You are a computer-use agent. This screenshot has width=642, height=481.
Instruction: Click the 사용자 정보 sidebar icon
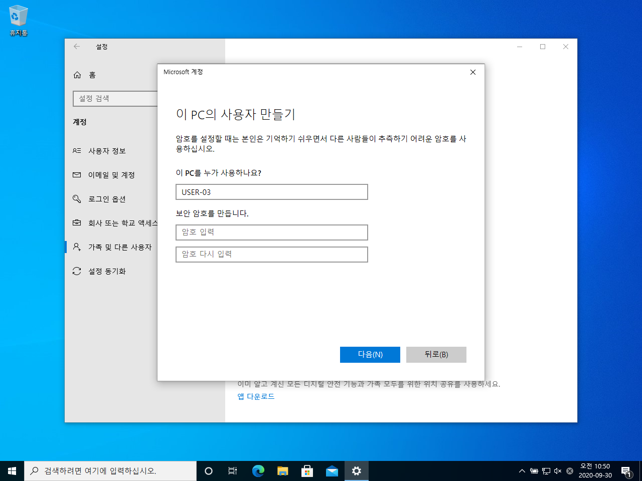pos(77,150)
